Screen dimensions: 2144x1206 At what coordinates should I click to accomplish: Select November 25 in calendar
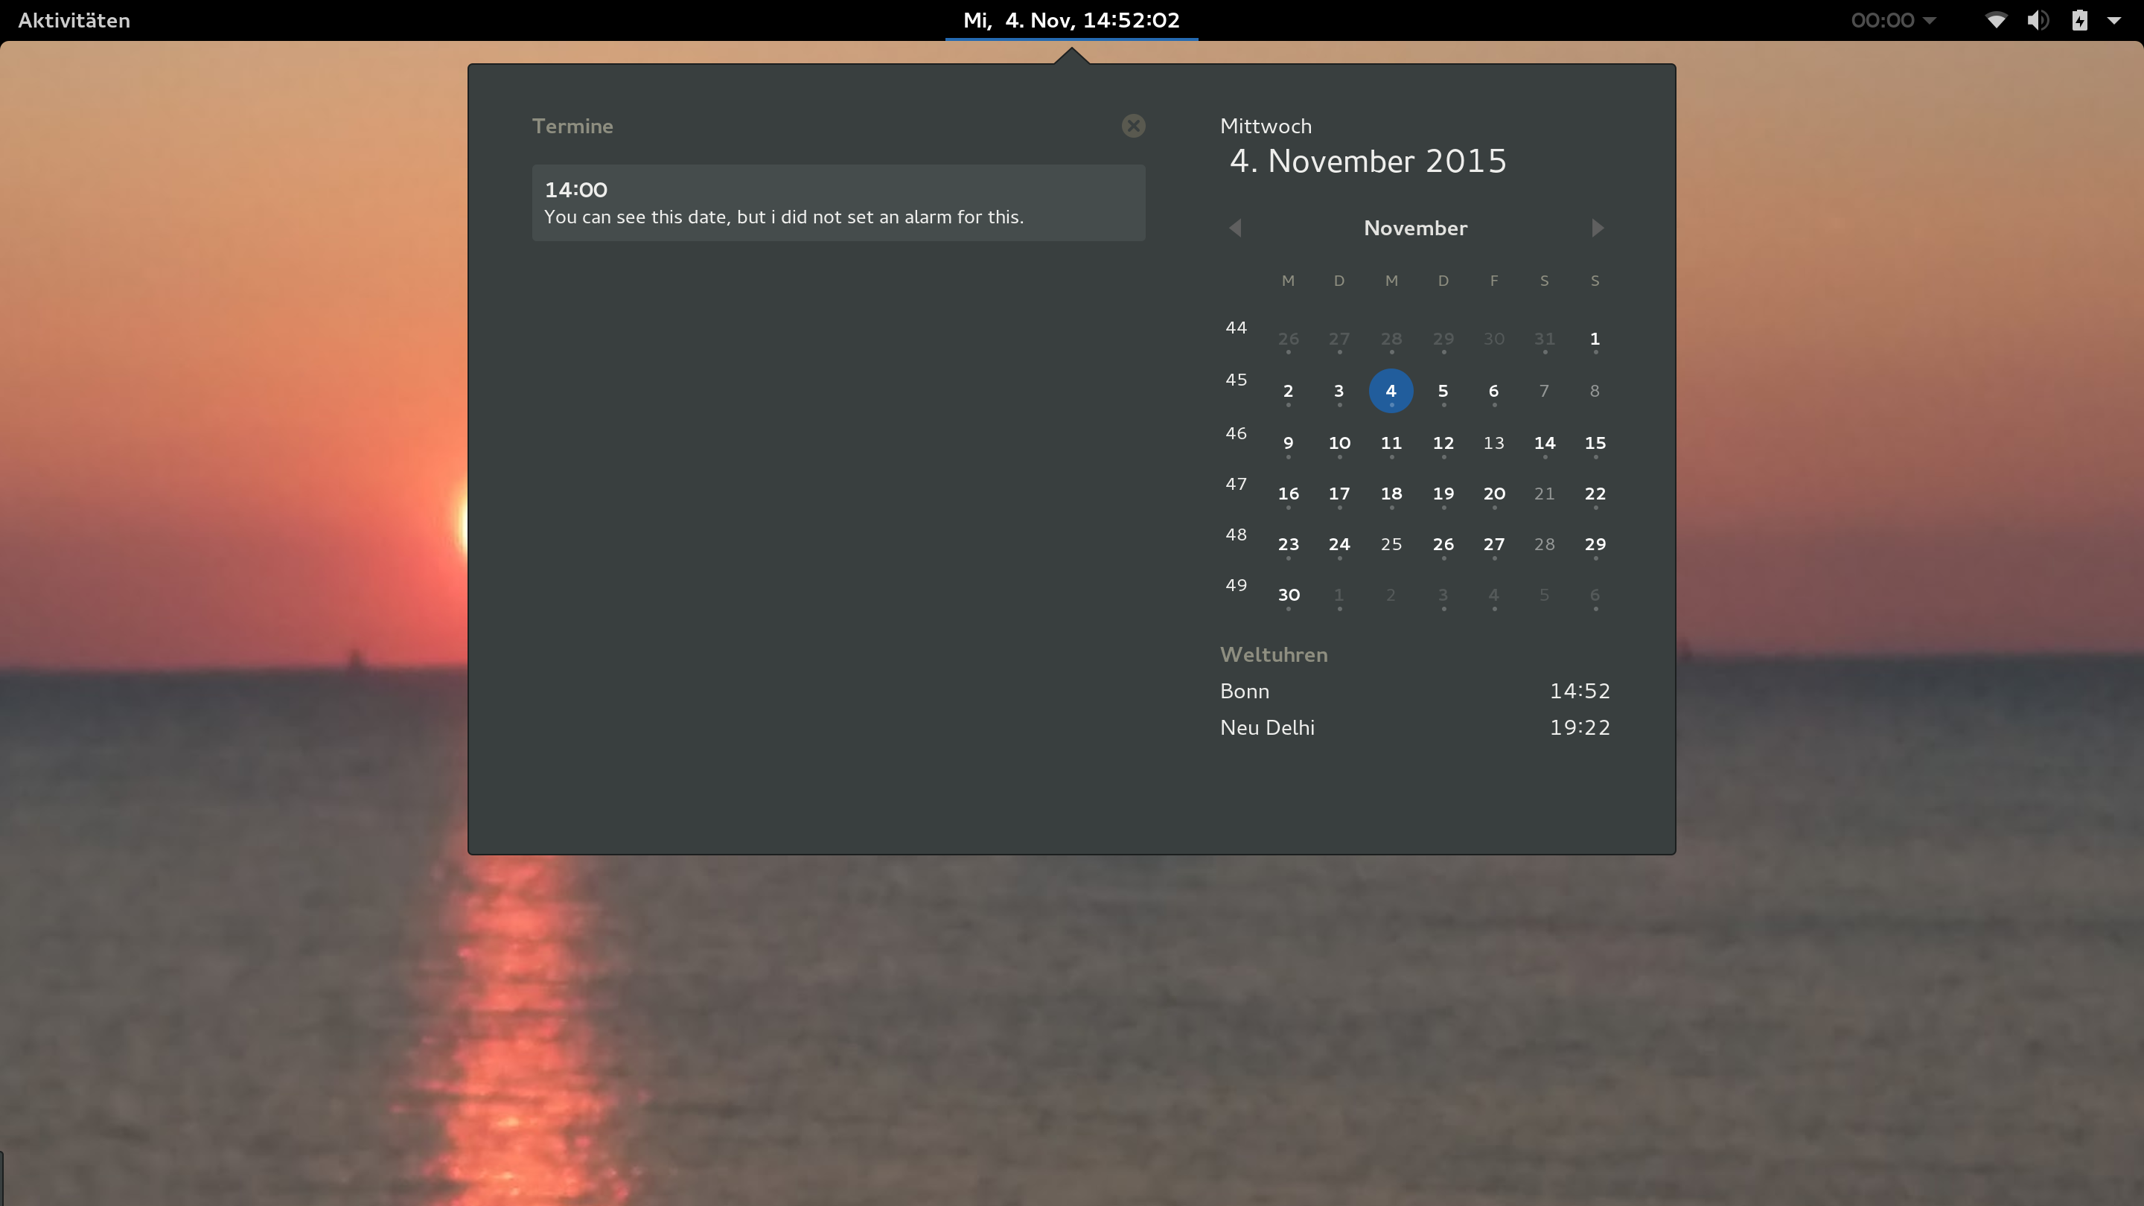click(1391, 544)
